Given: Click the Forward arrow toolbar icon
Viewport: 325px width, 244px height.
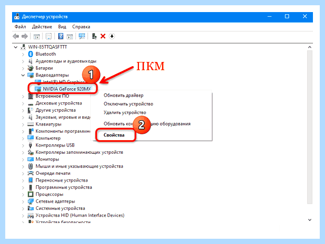Looking at the screenshot, I should tap(25, 36).
